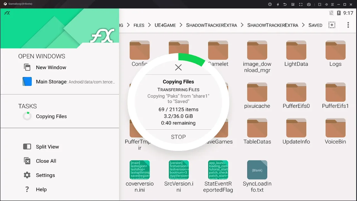This screenshot has height=201, width=357.
Task: Select the Saved breadcrumb
Action: click(315, 25)
